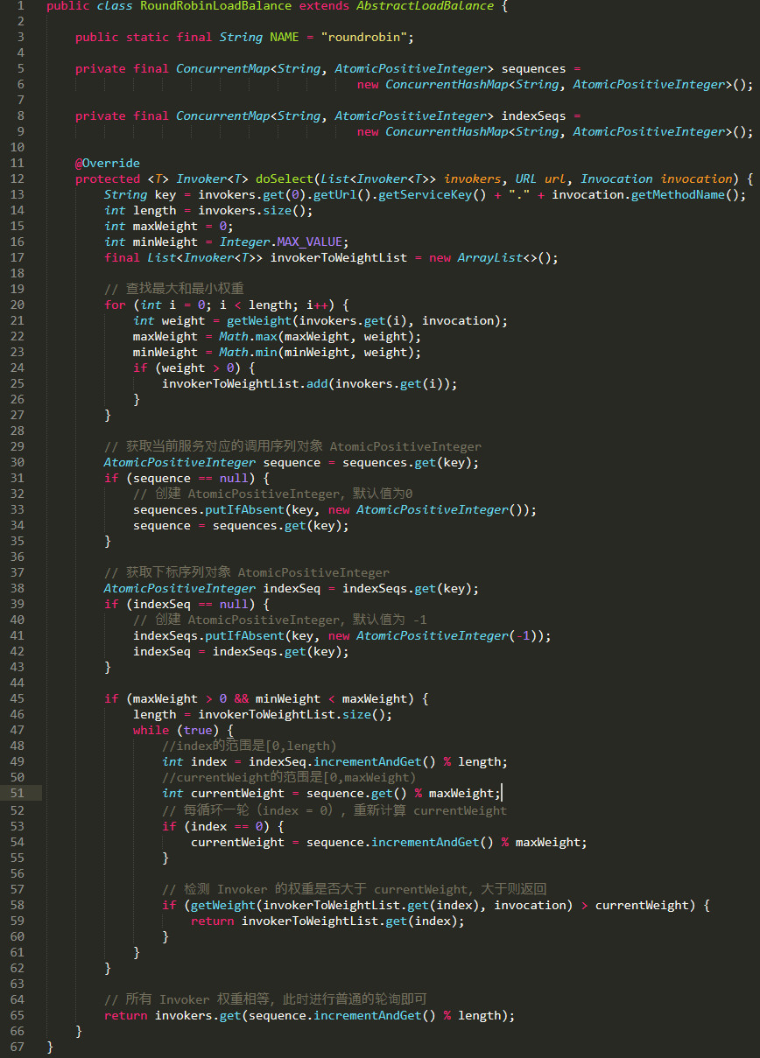The width and height of the screenshot is (760, 1058).
Task: Click ConcurrentHashMap on line 6
Action: [447, 85]
